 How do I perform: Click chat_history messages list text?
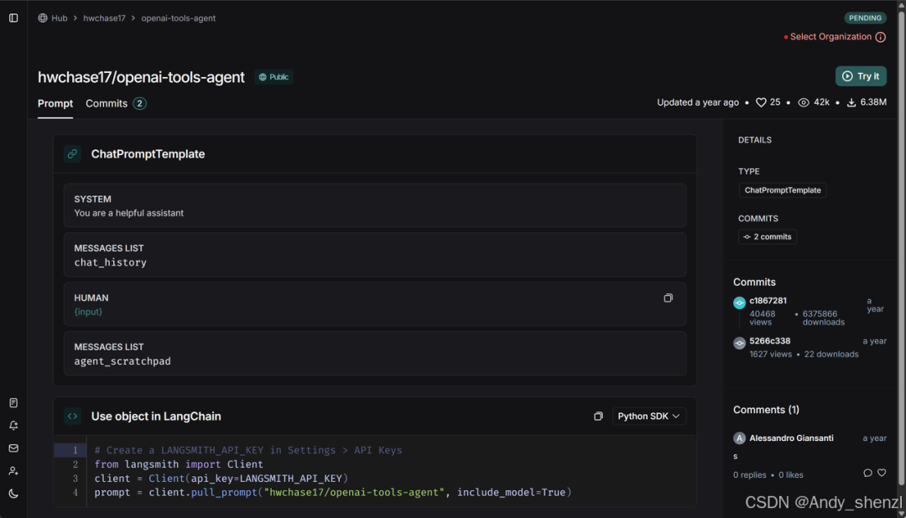(x=111, y=262)
